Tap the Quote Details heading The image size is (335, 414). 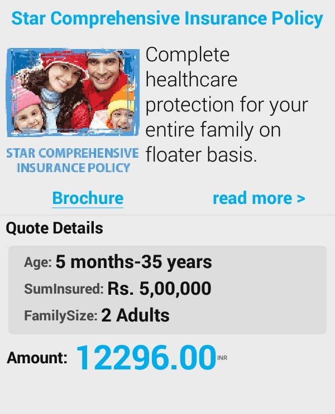coord(55,228)
